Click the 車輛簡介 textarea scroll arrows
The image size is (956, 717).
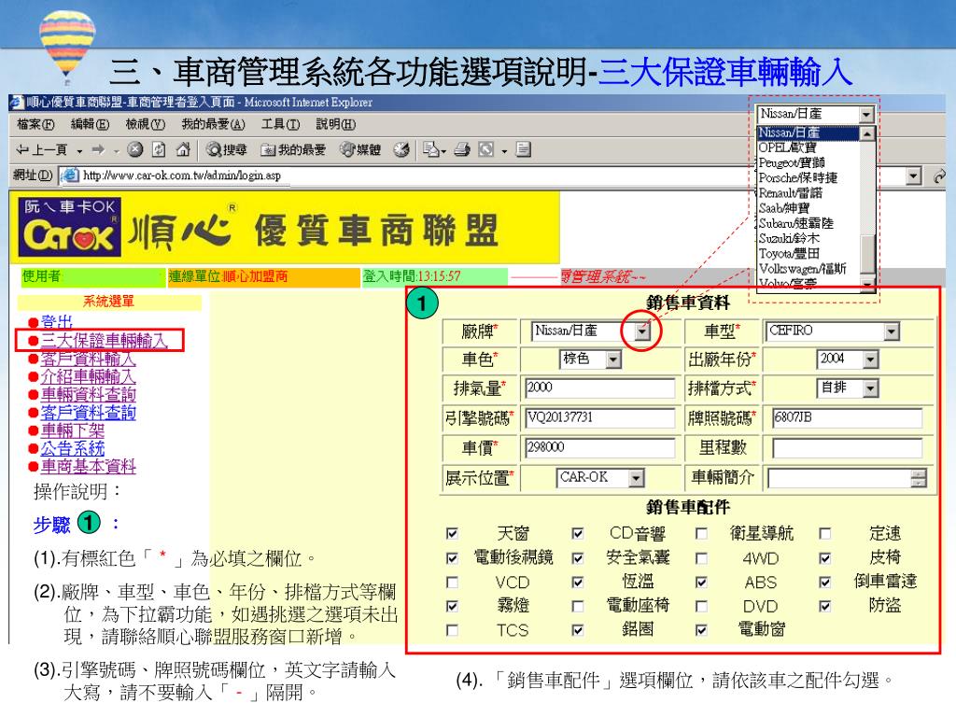click(x=919, y=478)
